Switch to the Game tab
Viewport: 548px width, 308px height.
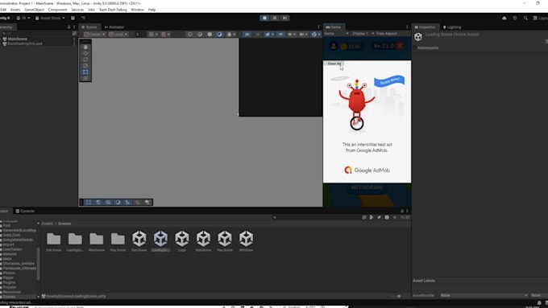pos(334,27)
